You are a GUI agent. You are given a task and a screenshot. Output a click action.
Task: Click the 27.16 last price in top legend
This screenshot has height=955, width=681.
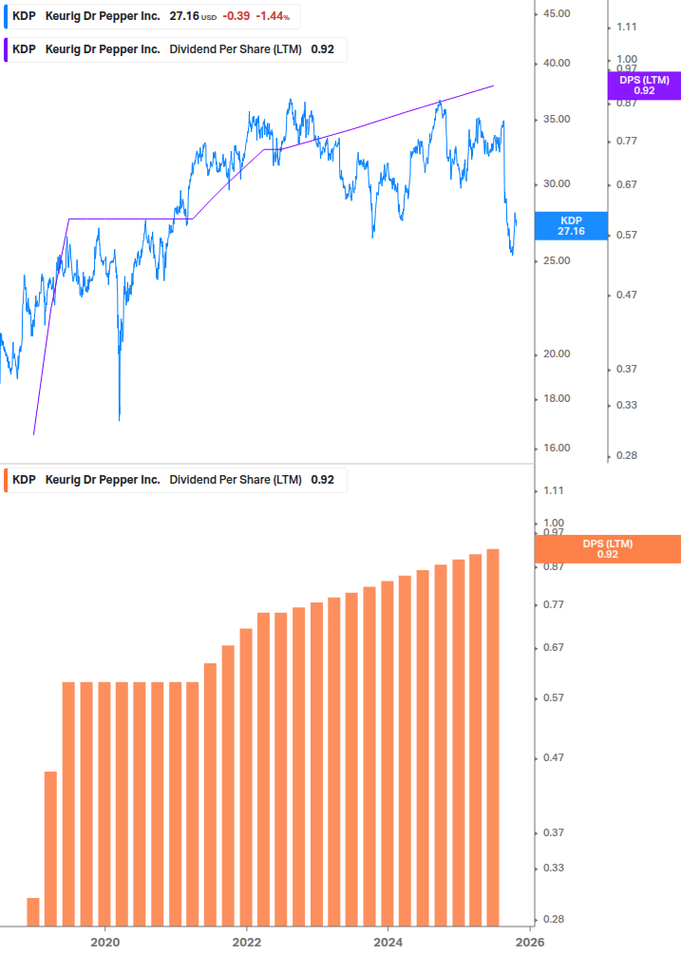184,16
